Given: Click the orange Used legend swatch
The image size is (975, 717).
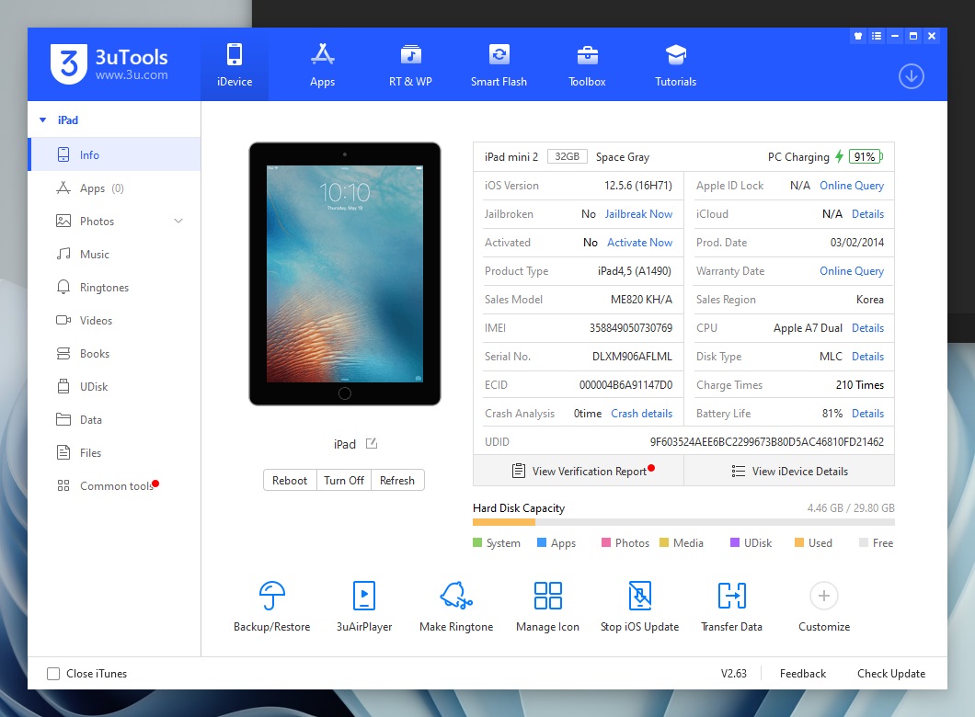Looking at the screenshot, I should pyautogui.click(x=799, y=542).
